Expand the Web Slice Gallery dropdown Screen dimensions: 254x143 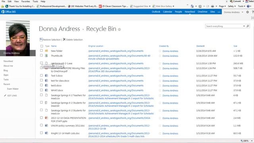pyautogui.click(x=173, y=6)
